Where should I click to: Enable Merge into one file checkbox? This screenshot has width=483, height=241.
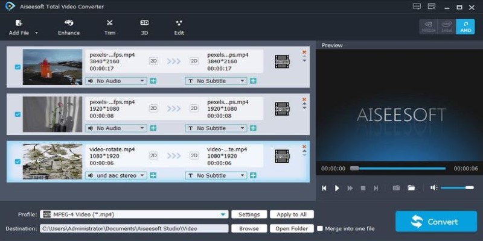(319, 228)
